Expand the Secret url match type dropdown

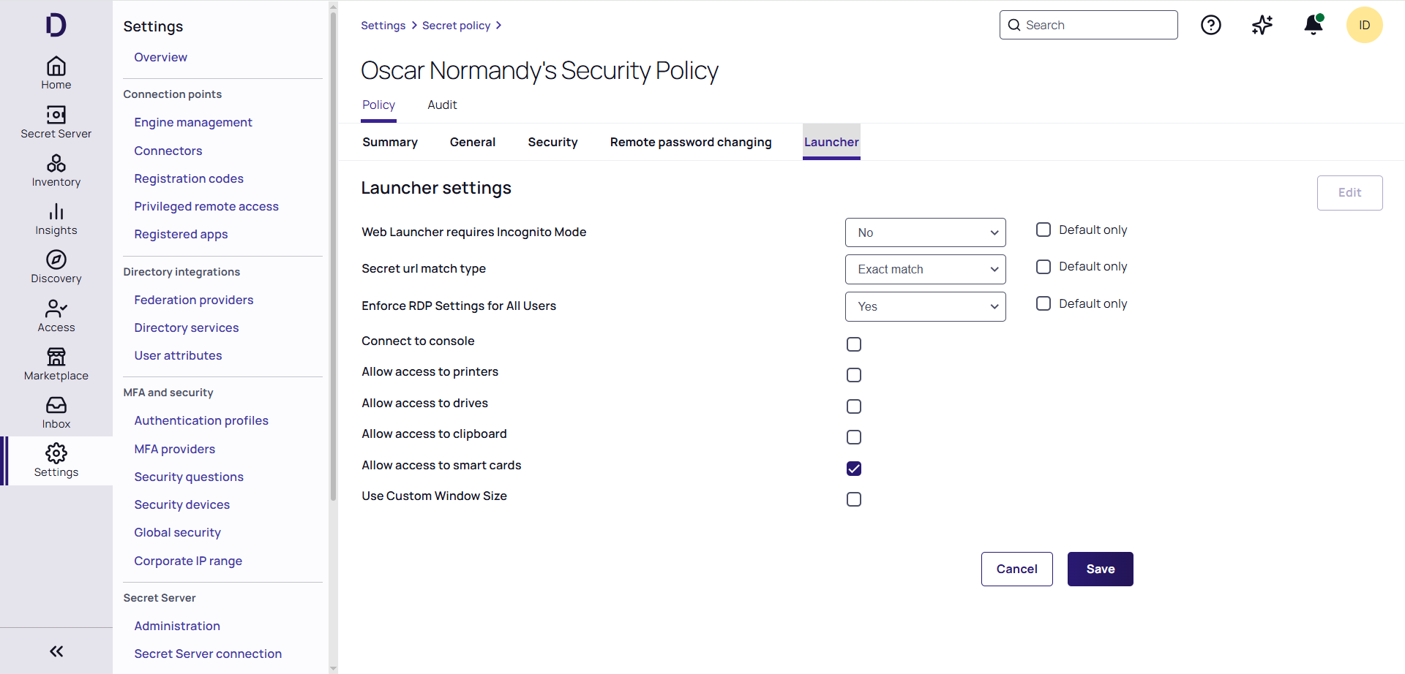pos(925,270)
